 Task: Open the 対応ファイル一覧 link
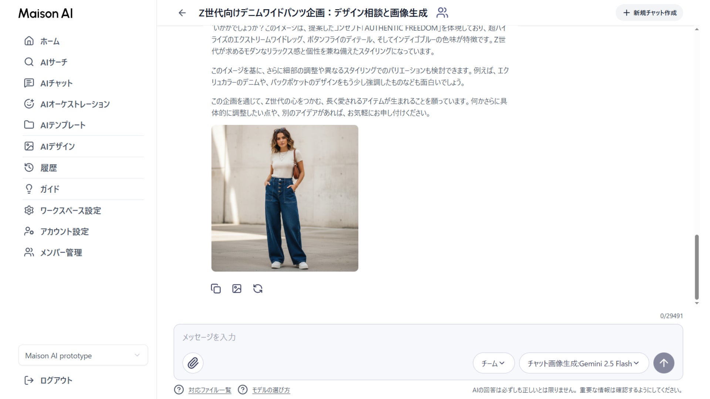coord(210,390)
